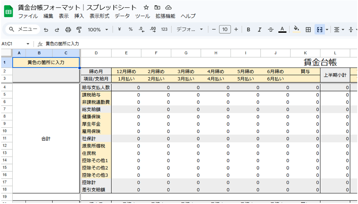Open the borders tool
Image resolution: width=358 pixels, height=204 pixels.
pyautogui.click(x=308, y=30)
